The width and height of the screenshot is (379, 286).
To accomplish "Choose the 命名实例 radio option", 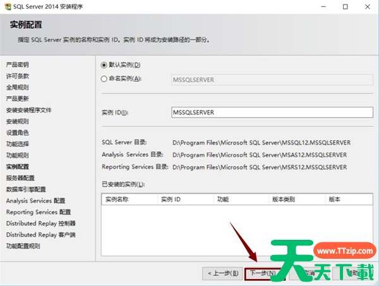I will [x=105, y=78].
